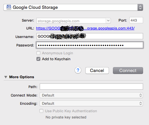This screenshot has width=149, height=125.
Task: Click the 'Server:' label
Action: pos(28,20)
